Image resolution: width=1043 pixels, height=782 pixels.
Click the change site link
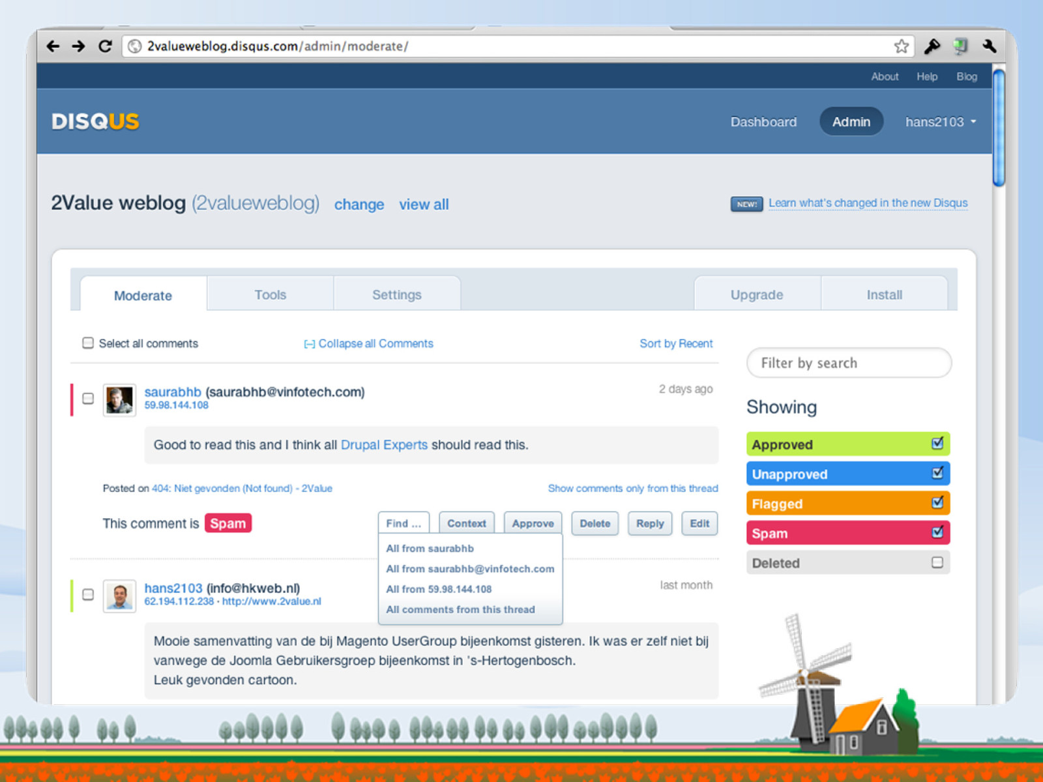pyautogui.click(x=359, y=205)
